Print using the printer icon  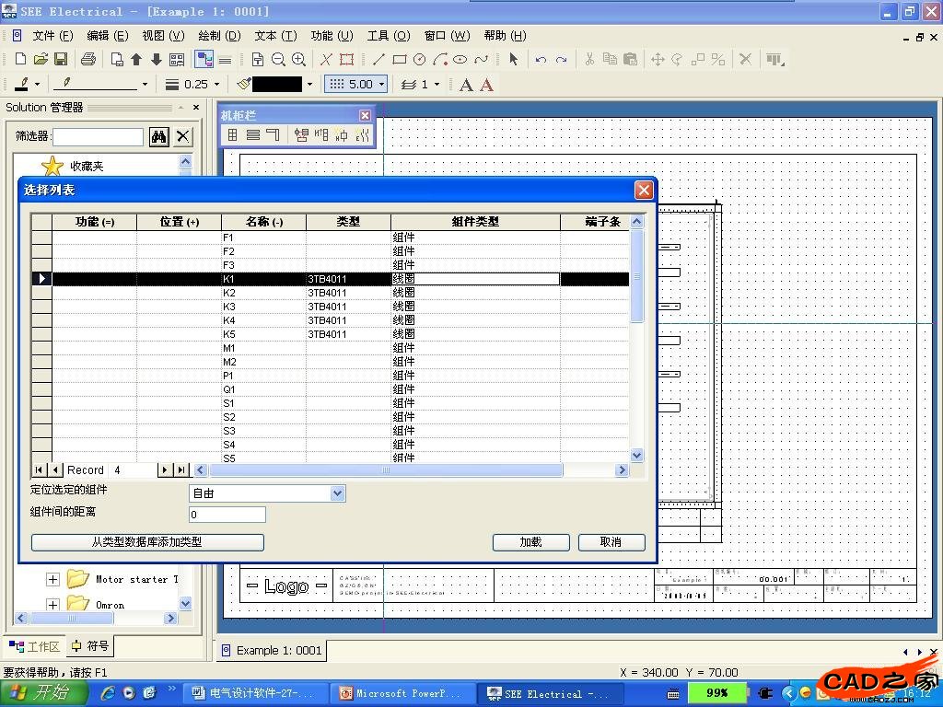pos(88,59)
